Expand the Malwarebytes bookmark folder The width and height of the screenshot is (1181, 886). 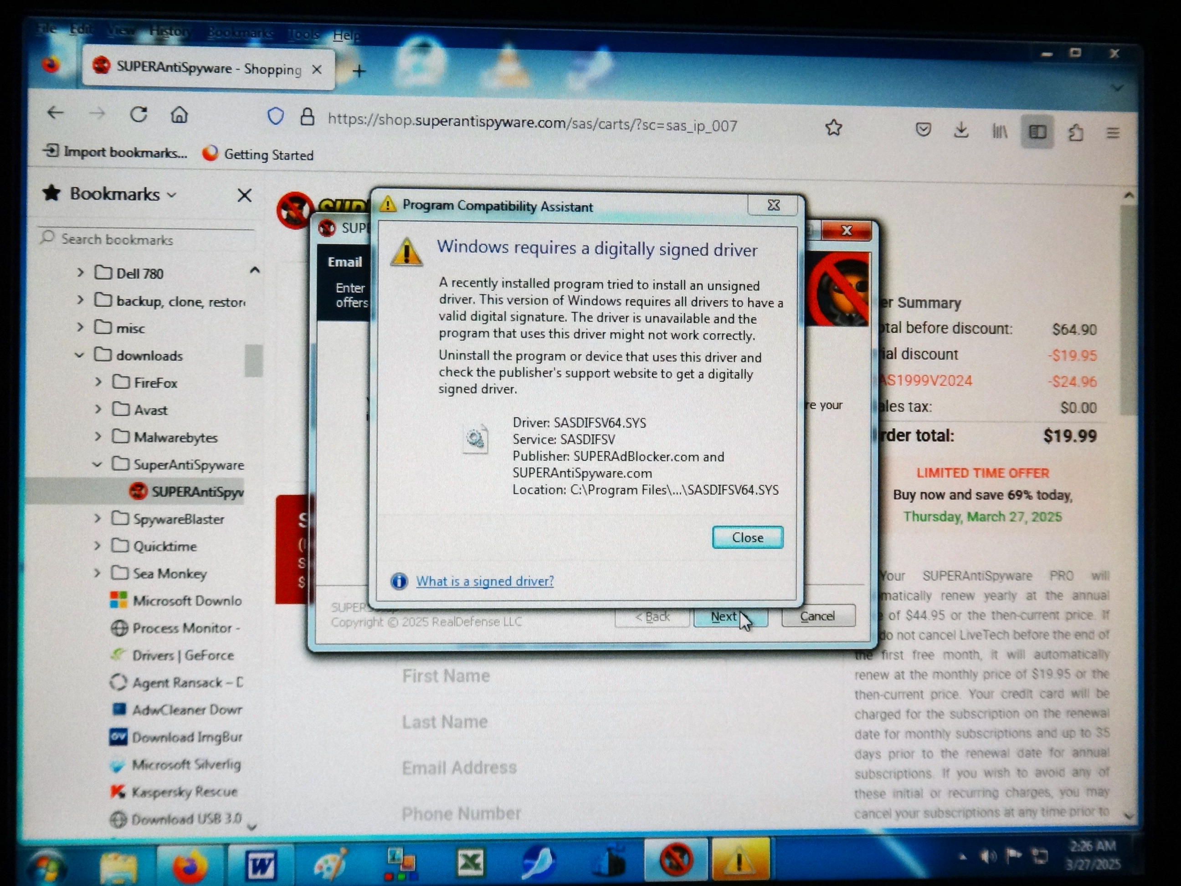[x=98, y=436]
